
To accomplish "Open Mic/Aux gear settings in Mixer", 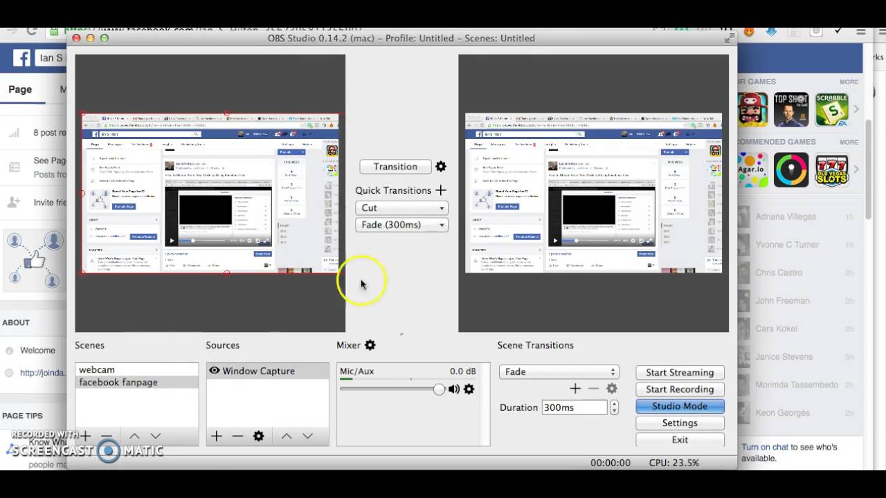I will [x=469, y=389].
